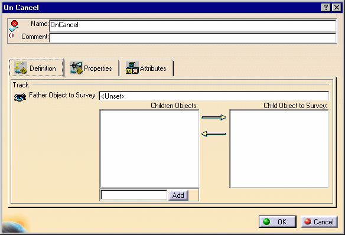345x235 pixels.
Task: Click the green light on OK button
Action: tap(266, 221)
